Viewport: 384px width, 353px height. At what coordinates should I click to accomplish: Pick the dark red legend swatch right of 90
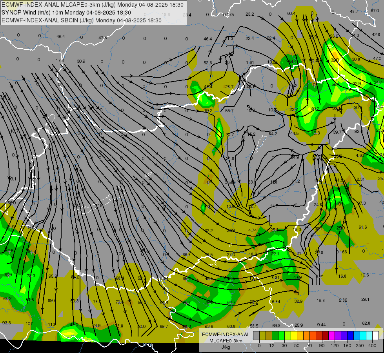click(x=326, y=336)
